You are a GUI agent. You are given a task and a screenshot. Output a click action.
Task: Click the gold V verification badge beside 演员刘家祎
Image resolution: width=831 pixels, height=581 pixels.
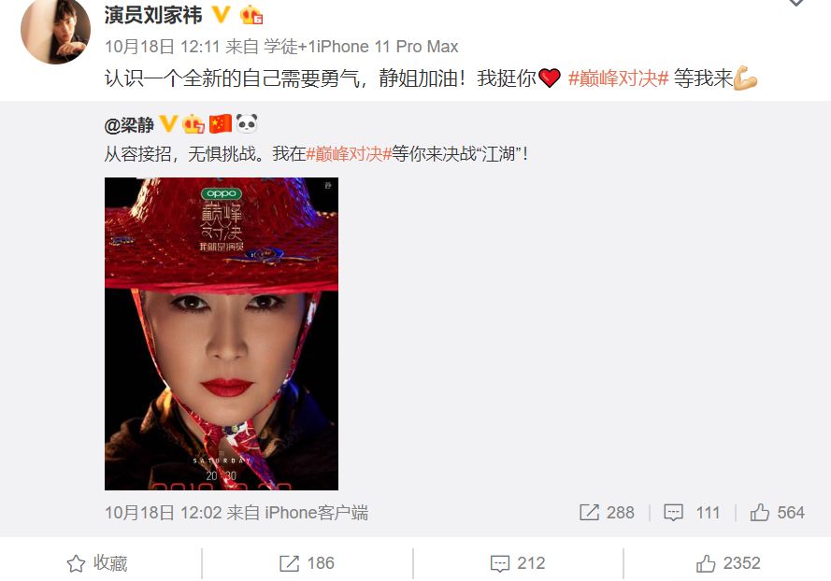click(222, 15)
